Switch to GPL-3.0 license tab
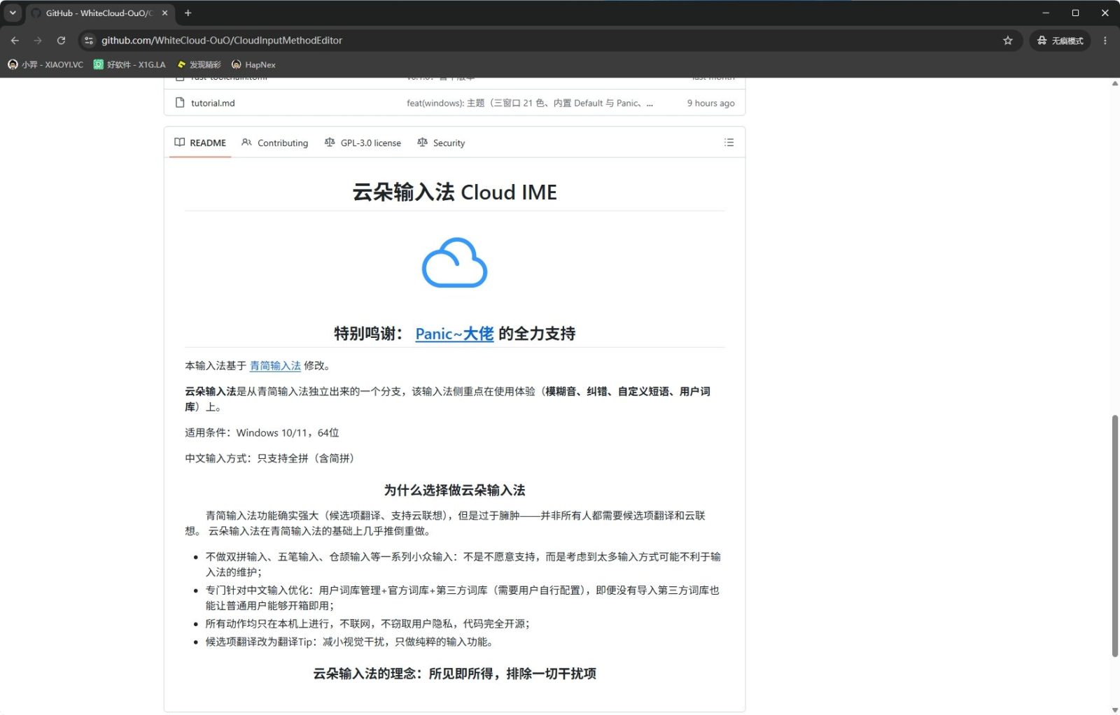 [x=363, y=143]
